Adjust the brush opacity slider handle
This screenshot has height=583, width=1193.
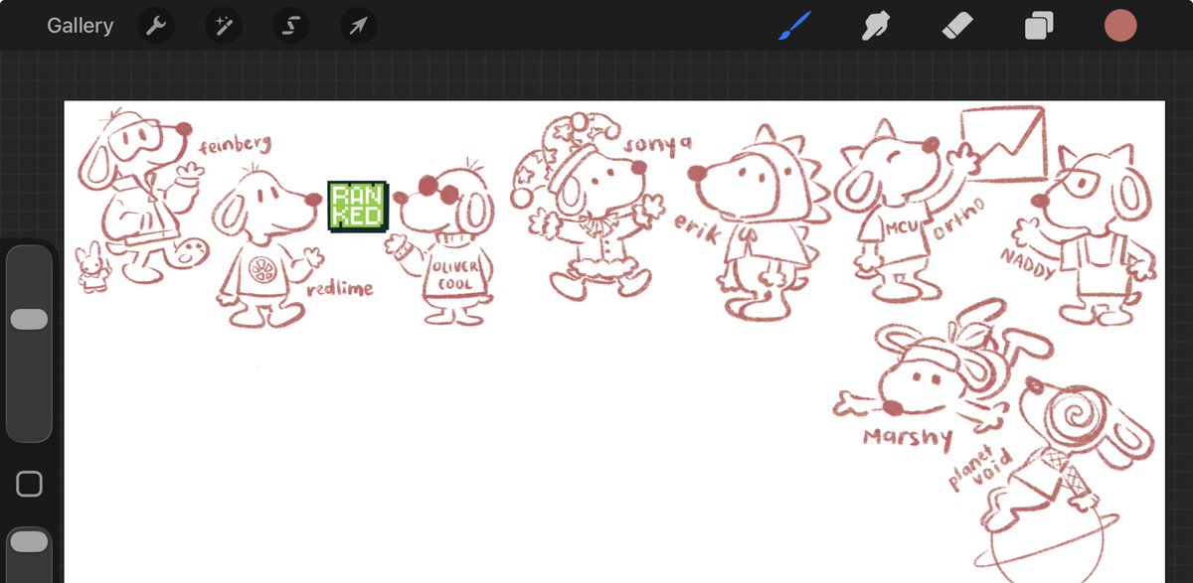pyautogui.click(x=29, y=542)
